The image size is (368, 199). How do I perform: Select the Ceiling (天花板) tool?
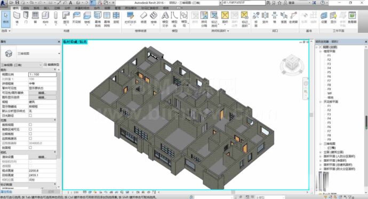coord(76,18)
